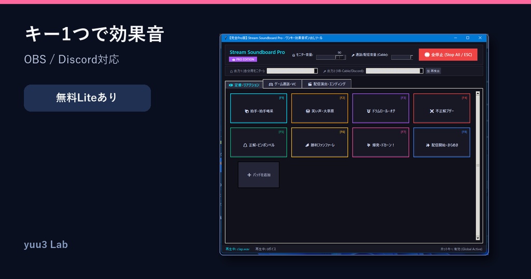Open the ゲーム通話・VC tab
531x279 pixels.
pyautogui.click(x=283, y=84)
